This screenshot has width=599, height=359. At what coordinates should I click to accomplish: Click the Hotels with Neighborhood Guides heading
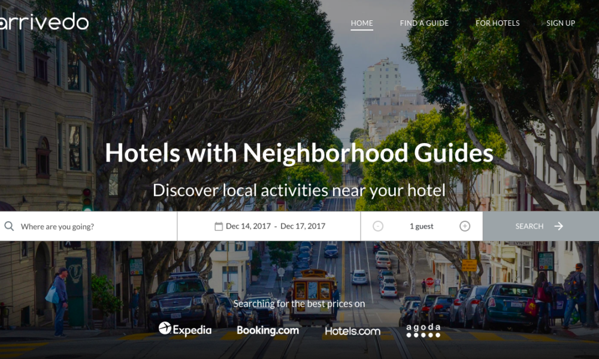tap(299, 153)
